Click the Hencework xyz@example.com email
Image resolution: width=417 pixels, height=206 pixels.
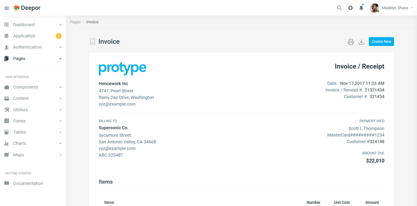click(117, 104)
